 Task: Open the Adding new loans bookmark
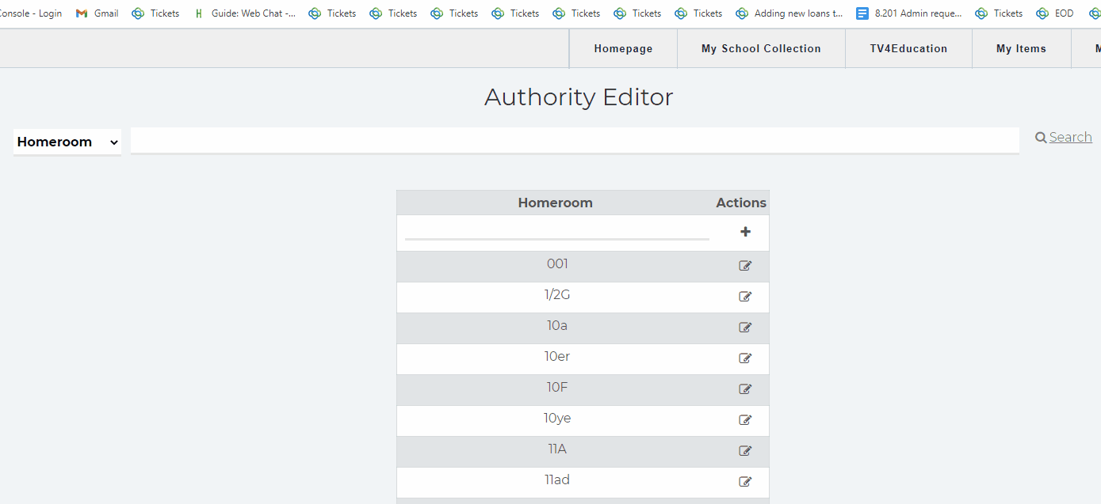[x=789, y=13]
